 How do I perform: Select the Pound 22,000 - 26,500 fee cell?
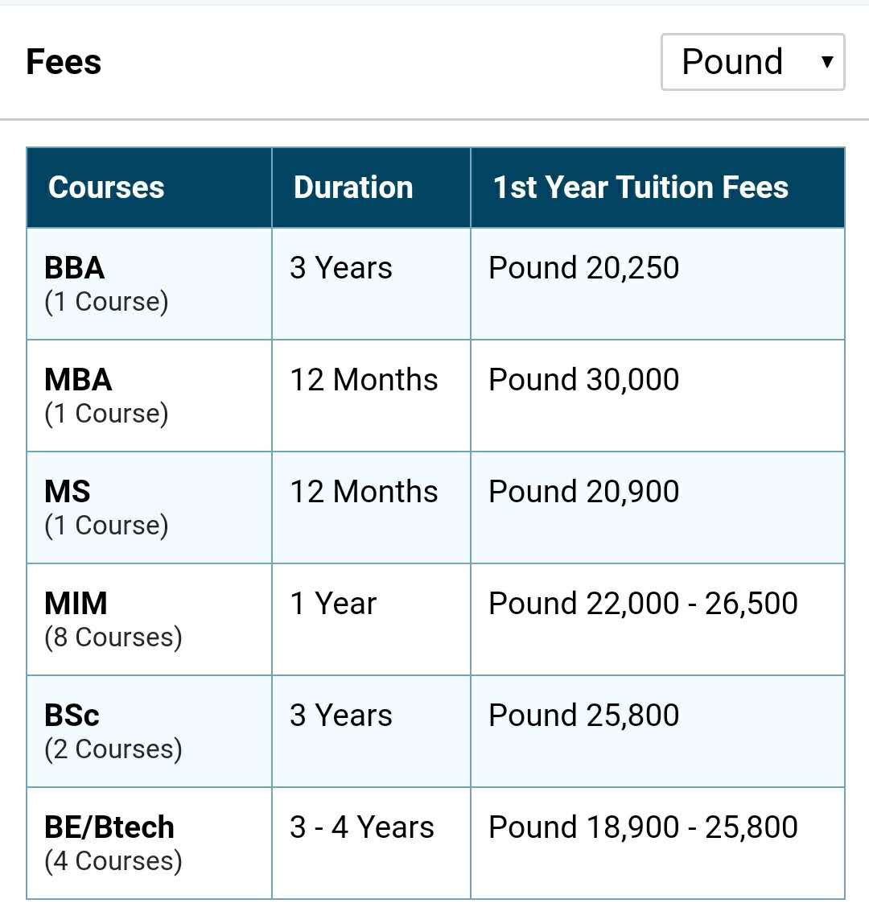pos(643,604)
